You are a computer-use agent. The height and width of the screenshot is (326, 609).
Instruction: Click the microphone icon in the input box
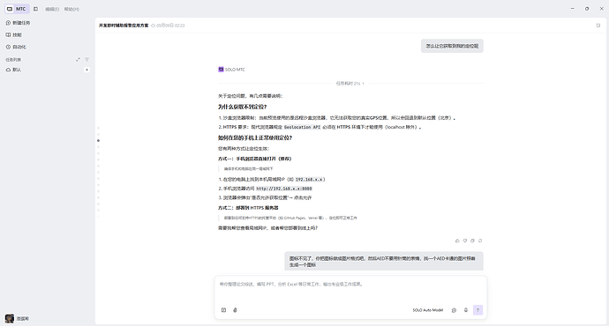click(466, 310)
